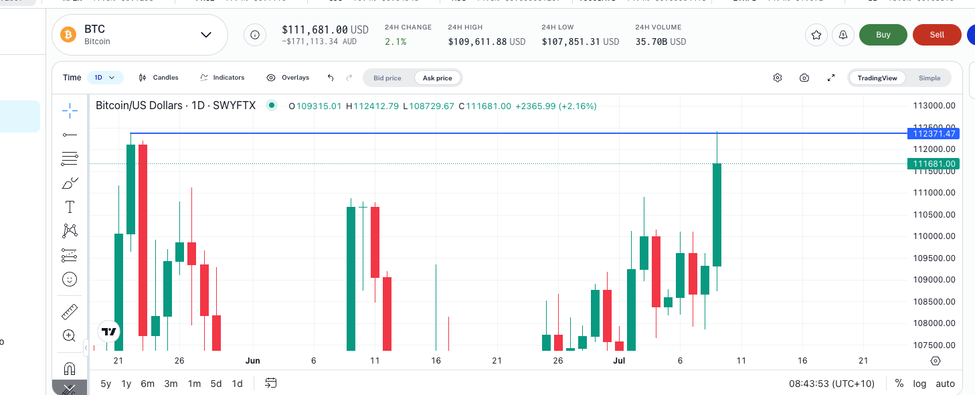Open the chart patterns tool
This screenshot has height=395, width=975.
point(70,231)
